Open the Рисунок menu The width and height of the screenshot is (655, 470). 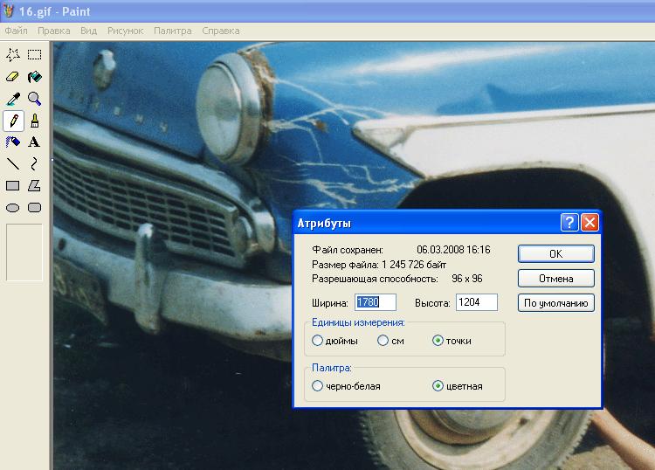125,31
